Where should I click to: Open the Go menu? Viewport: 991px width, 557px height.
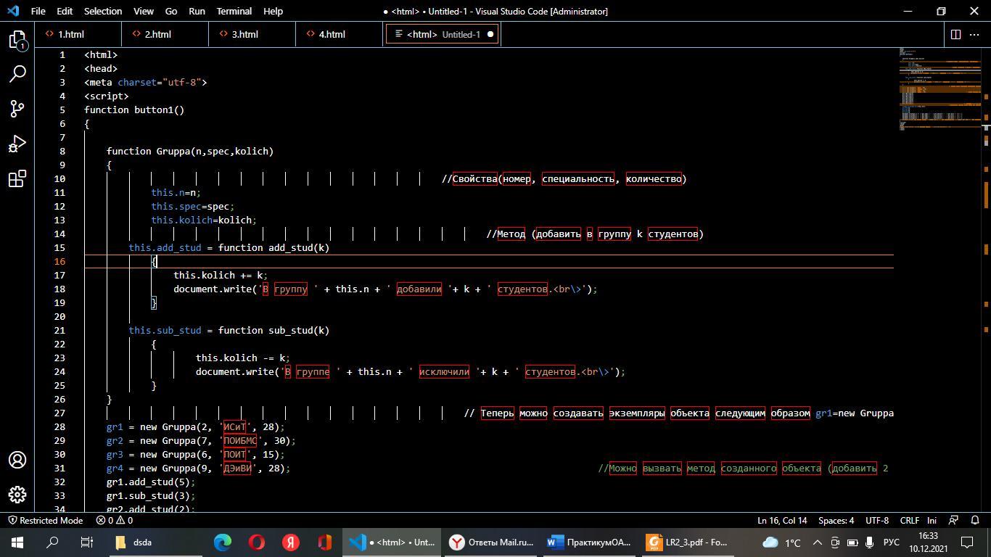coord(171,11)
